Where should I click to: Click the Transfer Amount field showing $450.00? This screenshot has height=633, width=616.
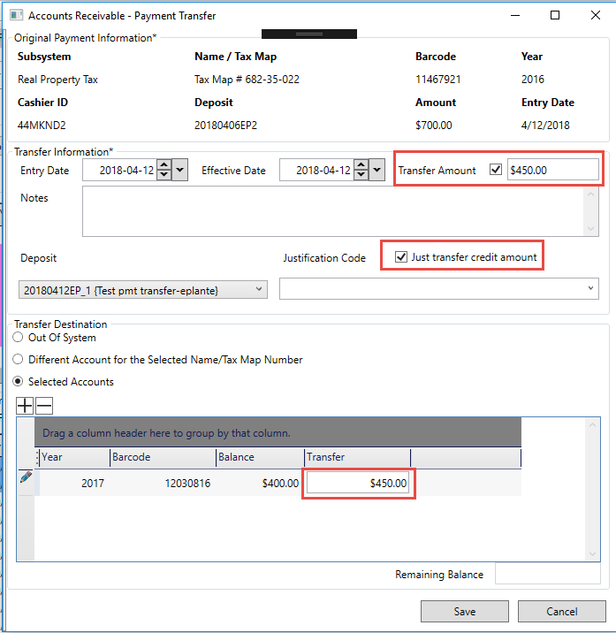point(552,170)
